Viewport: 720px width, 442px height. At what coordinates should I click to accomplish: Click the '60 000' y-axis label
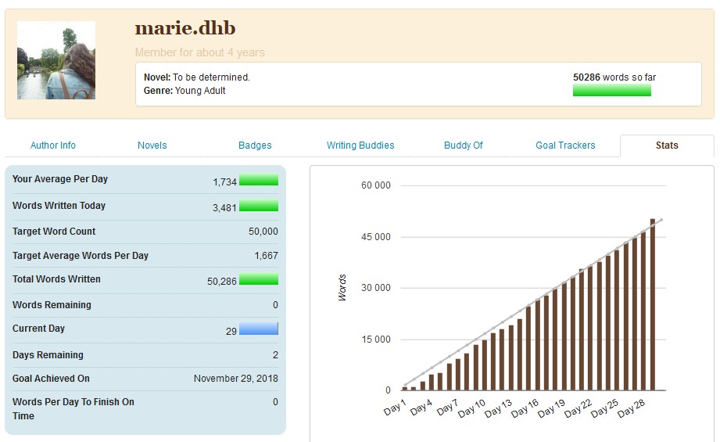coord(375,185)
